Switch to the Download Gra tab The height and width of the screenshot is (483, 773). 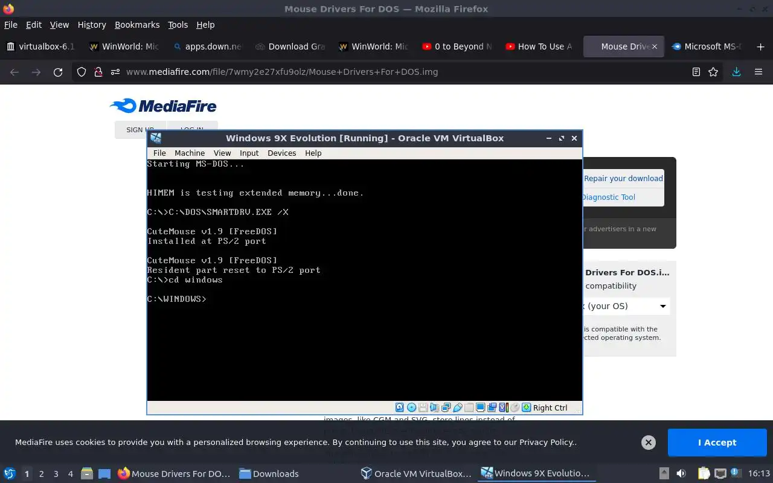pyautogui.click(x=290, y=46)
